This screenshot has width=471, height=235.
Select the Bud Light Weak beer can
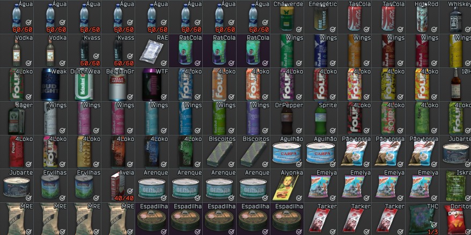[x=50, y=85]
